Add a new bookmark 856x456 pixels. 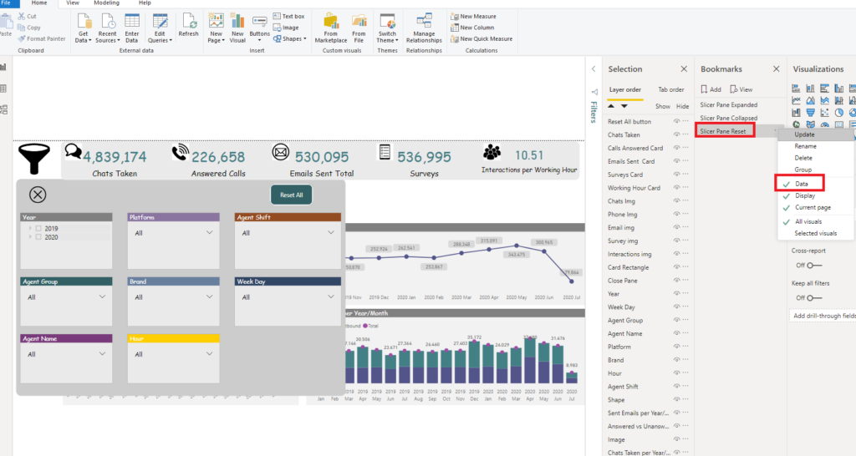[x=711, y=89]
